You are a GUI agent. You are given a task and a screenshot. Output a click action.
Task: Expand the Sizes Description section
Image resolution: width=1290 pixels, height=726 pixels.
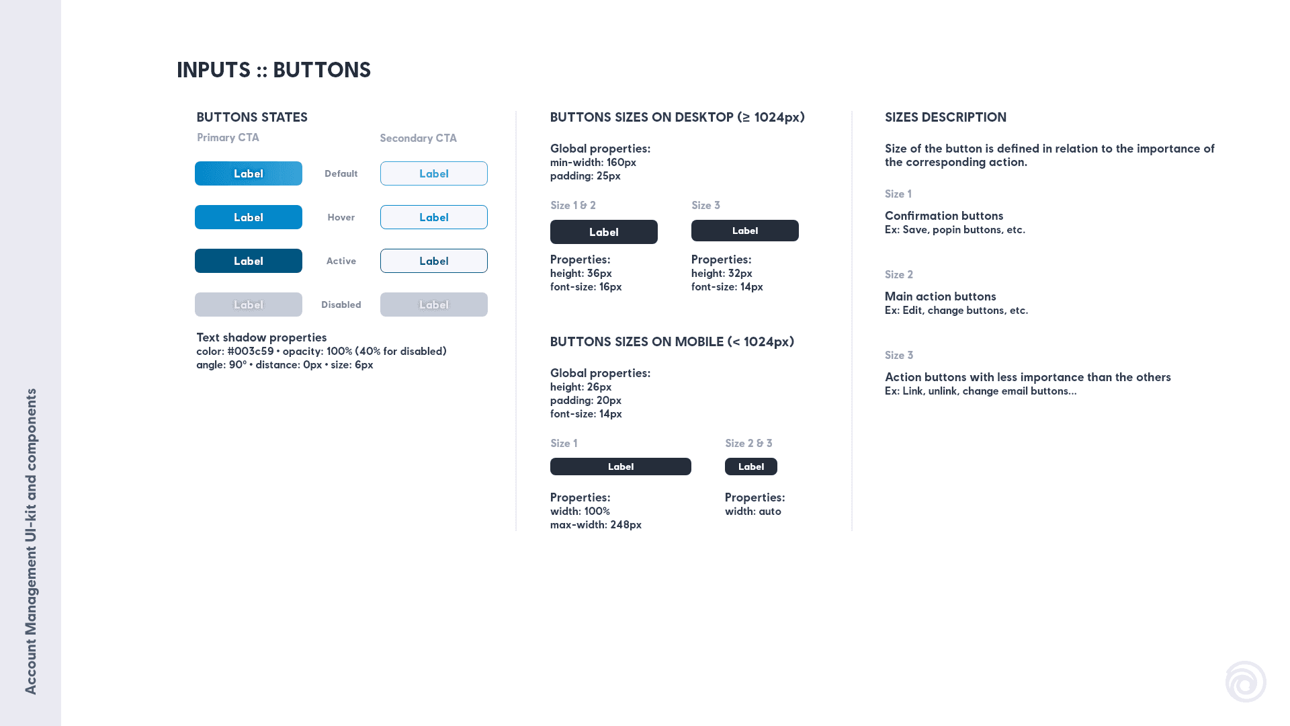945,116
